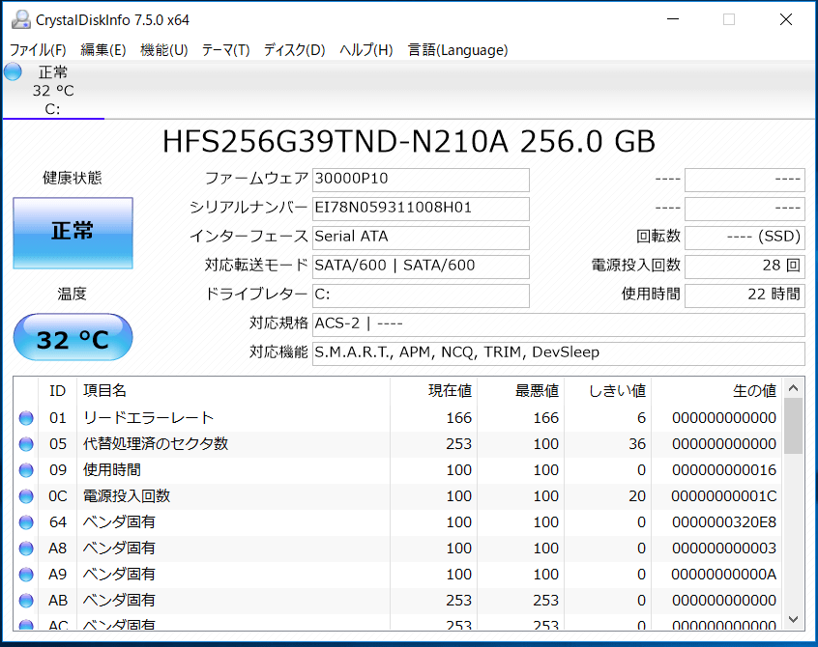Viewport: 818px width, 647px height.
Task: Click the serial number field EI78N059311008H01
Action: coord(421,209)
